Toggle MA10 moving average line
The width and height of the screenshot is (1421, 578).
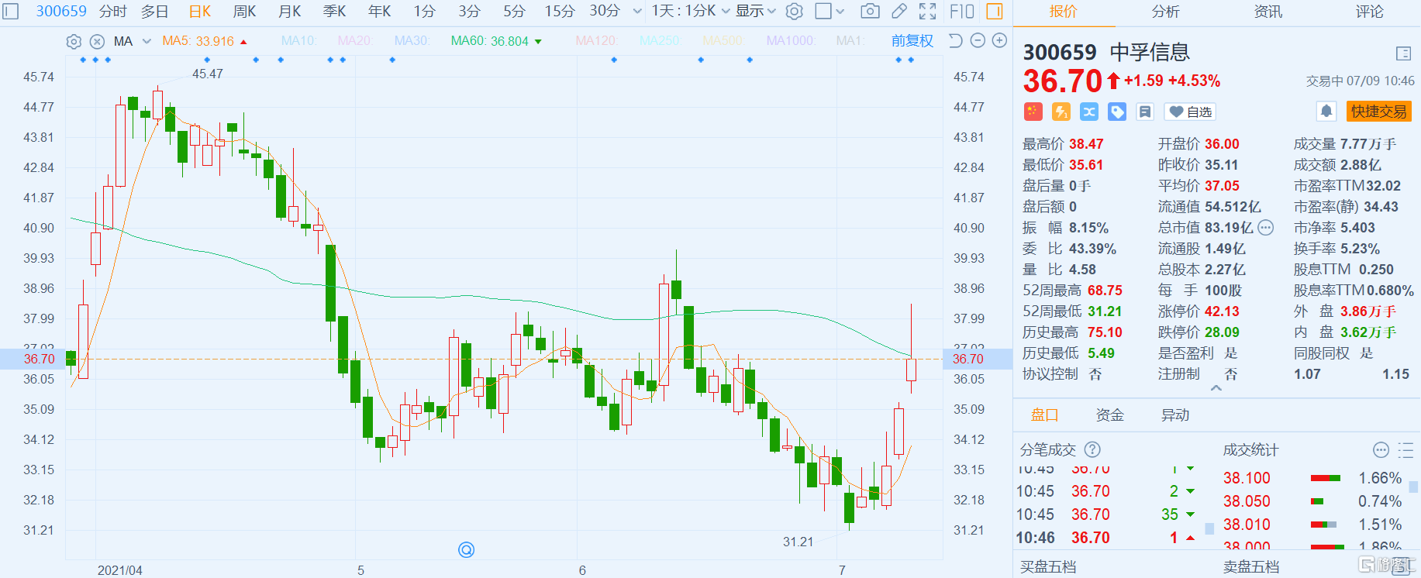298,41
